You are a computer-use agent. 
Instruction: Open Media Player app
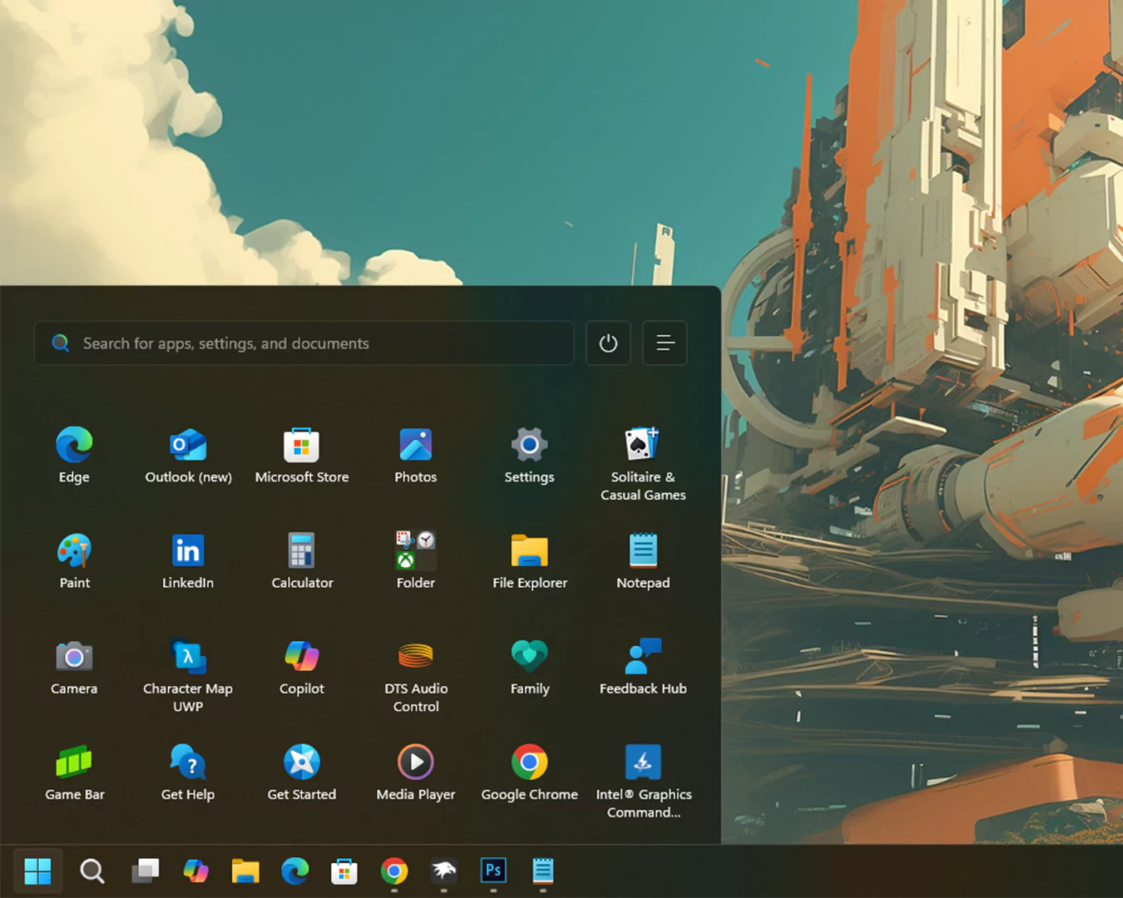click(x=416, y=772)
